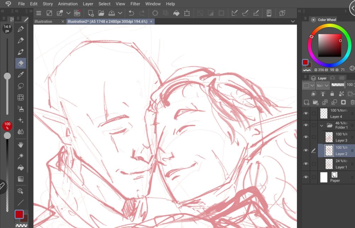Select the Hand move tool

click(21, 145)
